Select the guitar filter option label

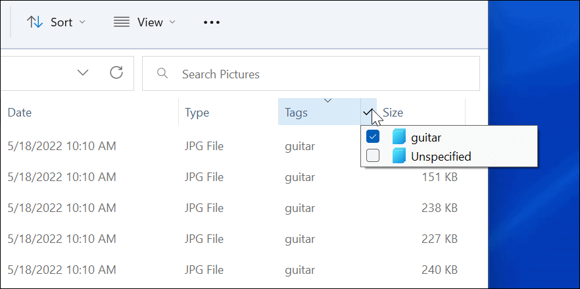(425, 138)
